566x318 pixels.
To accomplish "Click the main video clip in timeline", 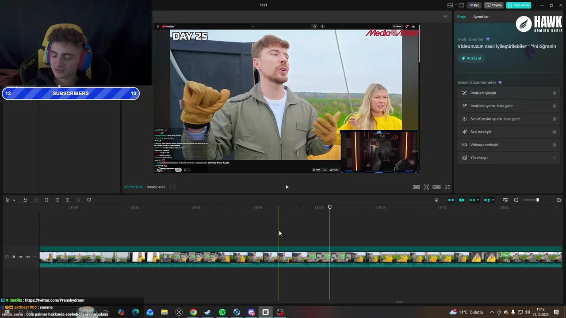I will pos(301,257).
